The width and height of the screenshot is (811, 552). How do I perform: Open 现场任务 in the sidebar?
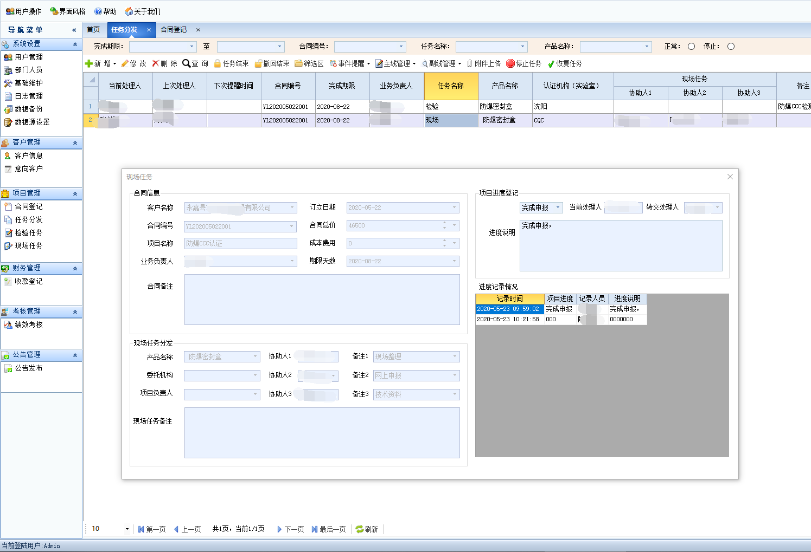(x=23, y=245)
